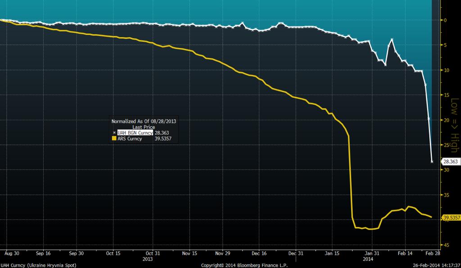The height and width of the screenshot is (268, 461).
Task: Click the Dec 16 date on the time axis
Action: click(259, 253)
